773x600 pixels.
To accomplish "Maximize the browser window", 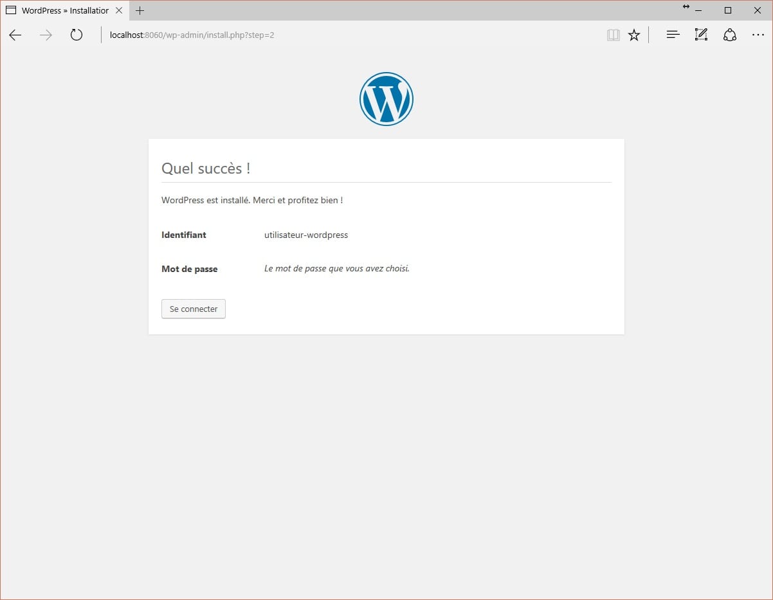I will click(x=728, y=10).
